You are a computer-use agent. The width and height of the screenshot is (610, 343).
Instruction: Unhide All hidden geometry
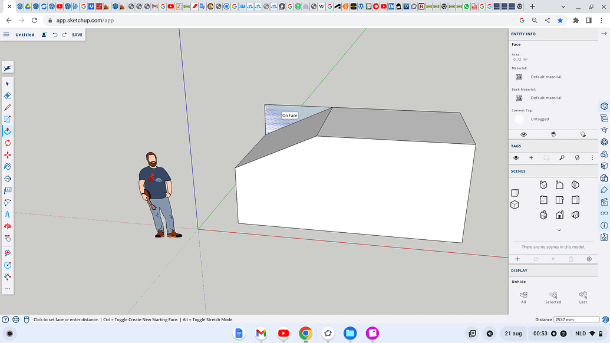click(523, 296)
